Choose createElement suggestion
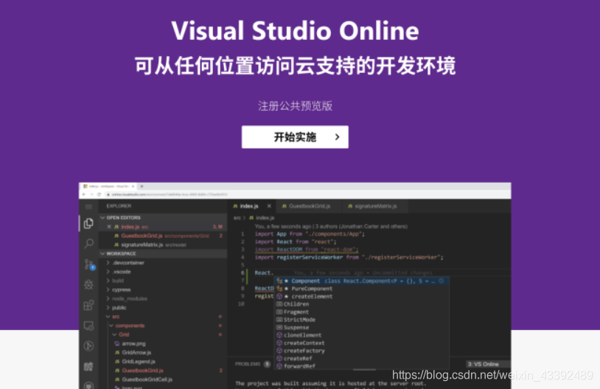The image size is (600, 389). pyautogui.click(x=362, y=296)
